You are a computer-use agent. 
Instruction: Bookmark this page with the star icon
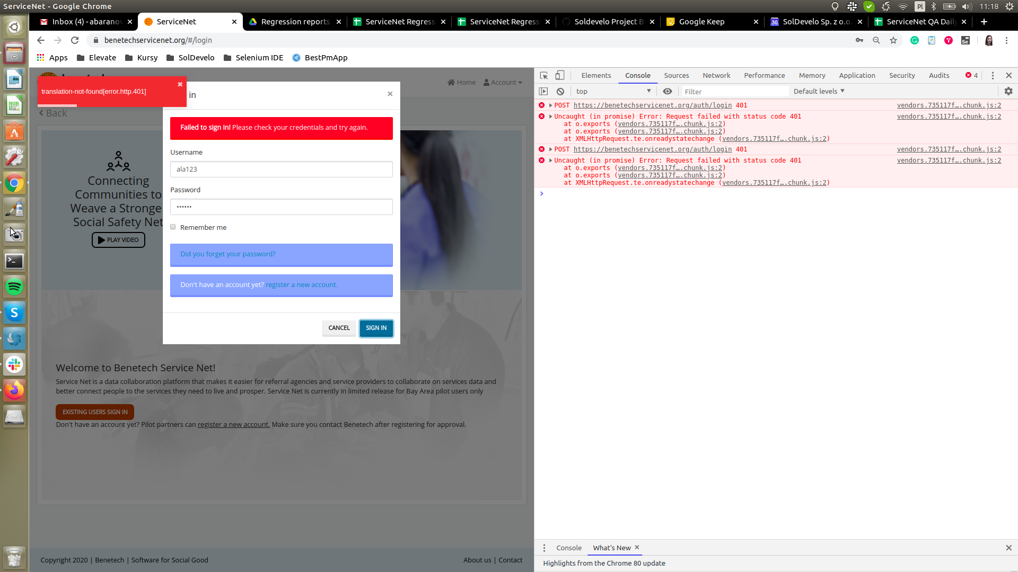(x=893, y=40)
